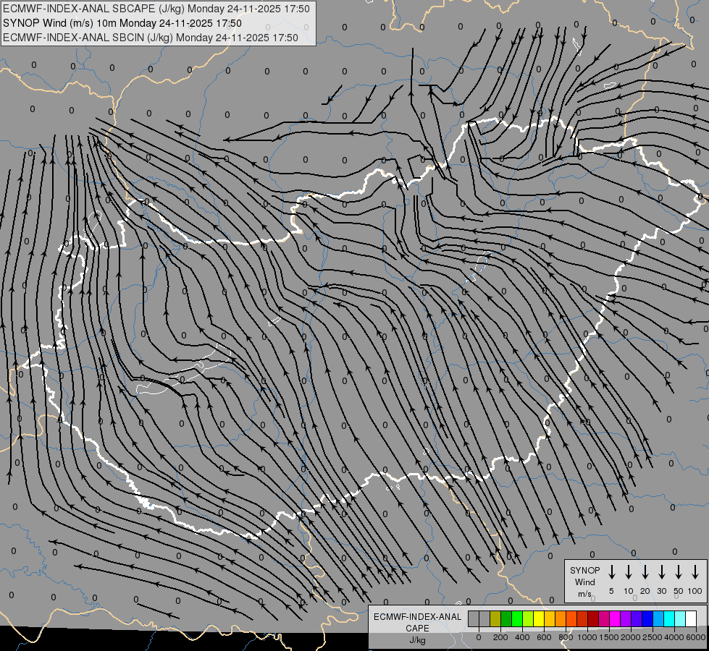This screenshot has width=709, height=651.
Task: Click the 800 tick label in CAPE scale
Action: (x=566, y=637)
